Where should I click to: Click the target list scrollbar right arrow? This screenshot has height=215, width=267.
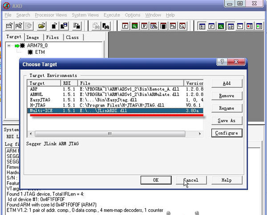tap(199, 134)
